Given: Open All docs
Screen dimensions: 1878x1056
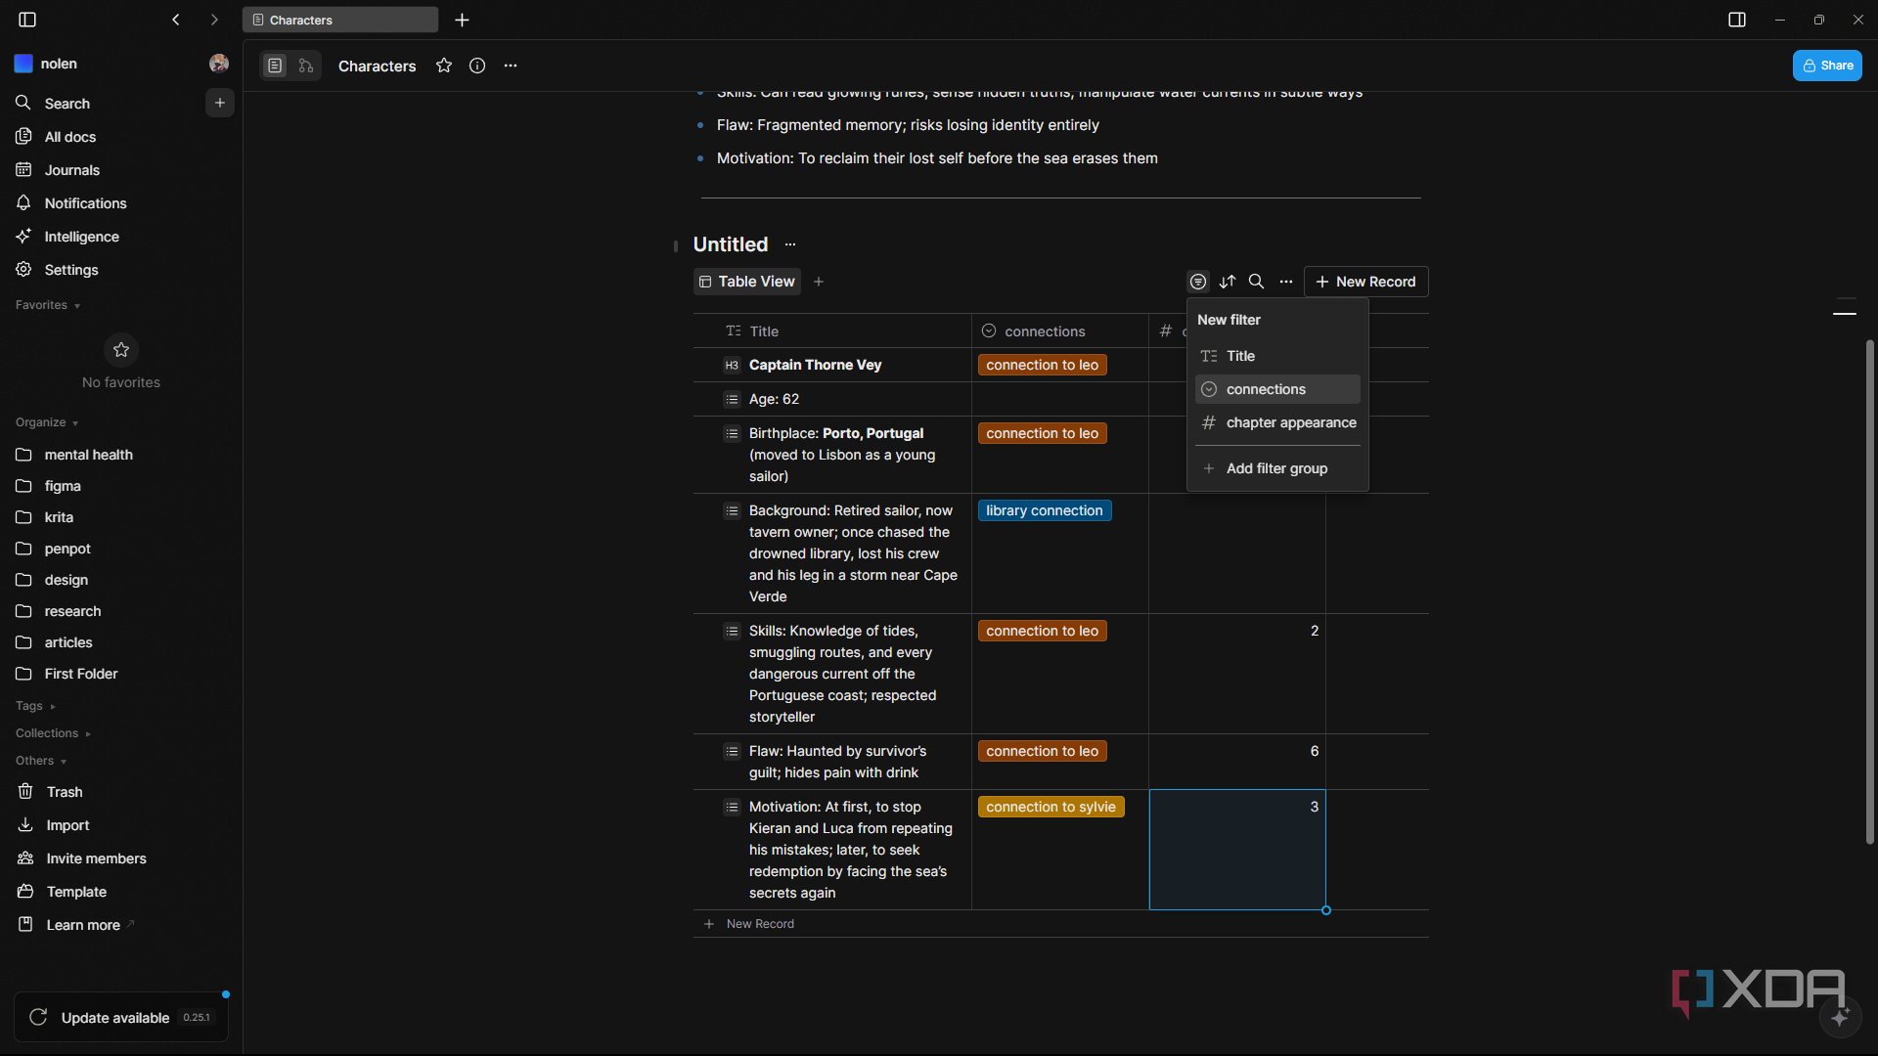Looking at the screenshot, I should click(121, 137).
